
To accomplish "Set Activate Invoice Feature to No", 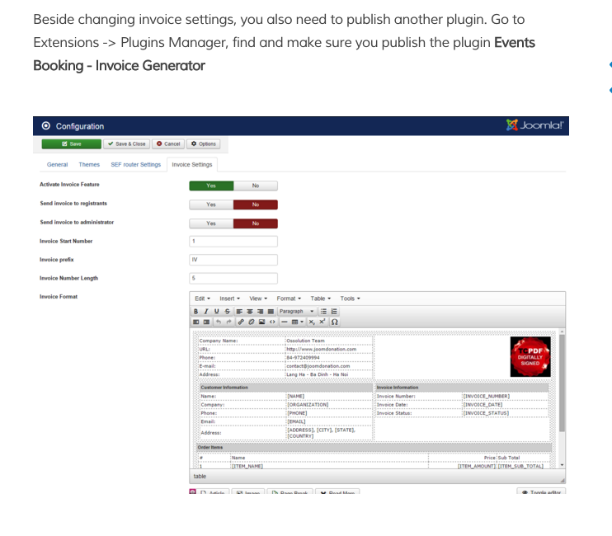I will pyautogui.click(x=256, y=186).
